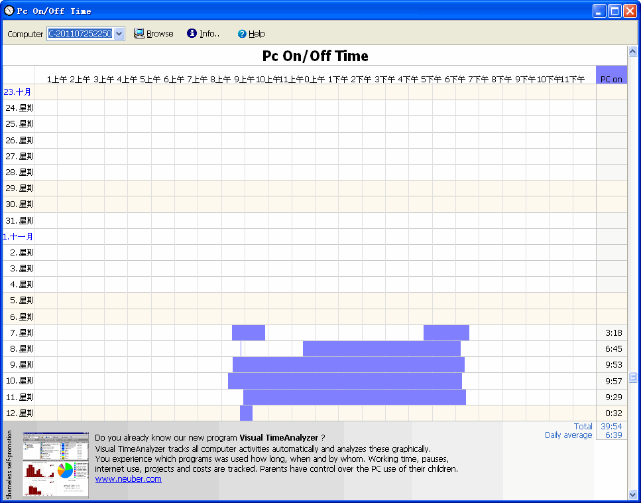Viewport: 641px width, 503px height.
Task: Maximize the Pc On/Off Time window
Action: [614, 11]
